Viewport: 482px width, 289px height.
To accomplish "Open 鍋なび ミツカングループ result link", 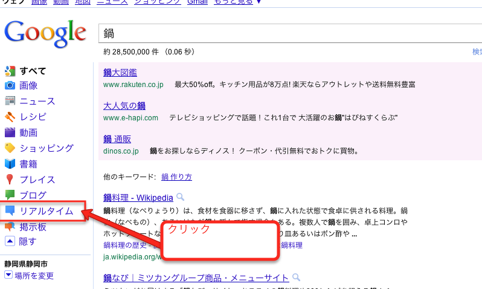I will (196, 278).
